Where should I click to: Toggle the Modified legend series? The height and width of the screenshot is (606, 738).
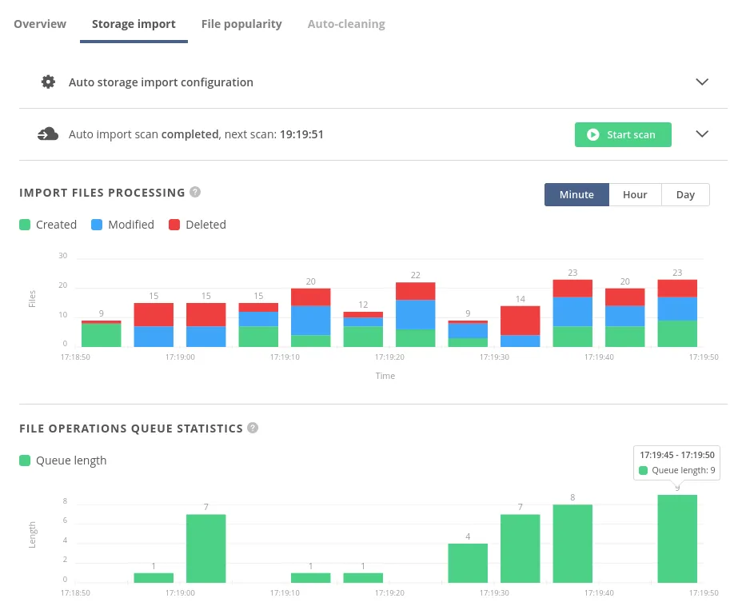pyautogui.click(x=122, y=225)
